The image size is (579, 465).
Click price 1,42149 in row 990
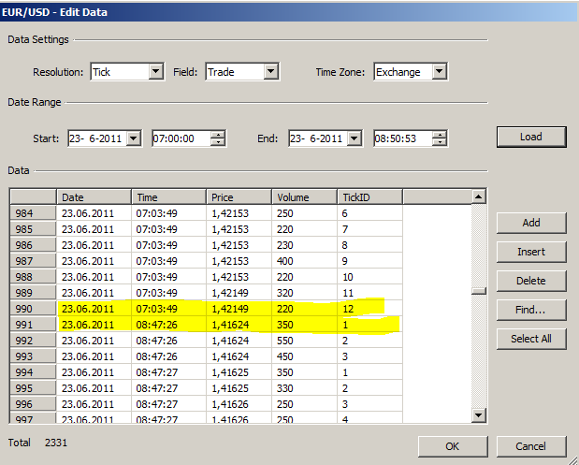[x=239, y=309]
